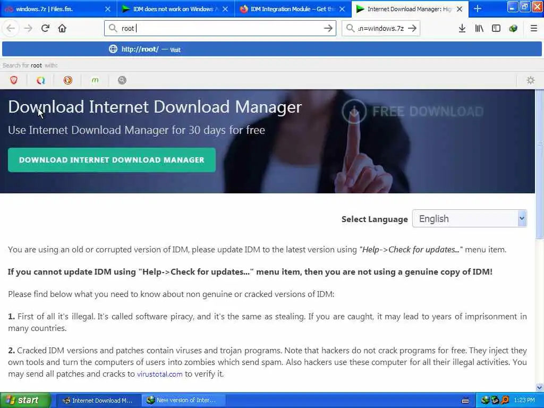Open the Library bookshelf icon
544x408 pixels.
click(x=479, y=28)
